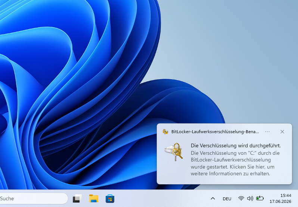This screenshot has width=298, height=207.
Task: Dismiss the BitLocker notification with X
Action: click(x=282, y=132)
